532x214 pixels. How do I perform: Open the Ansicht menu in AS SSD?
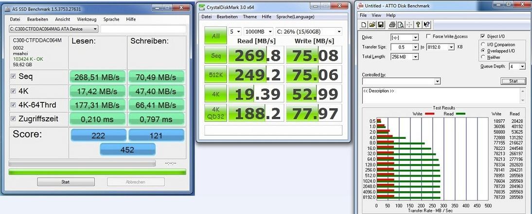(x=62, y=19)
